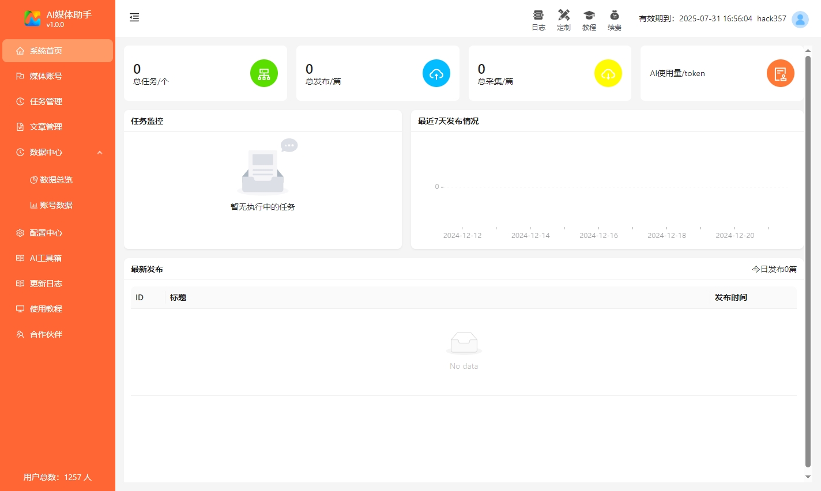Open 教程 from the top toolbar
Viewport: 821px width, 491px height.
589,20
